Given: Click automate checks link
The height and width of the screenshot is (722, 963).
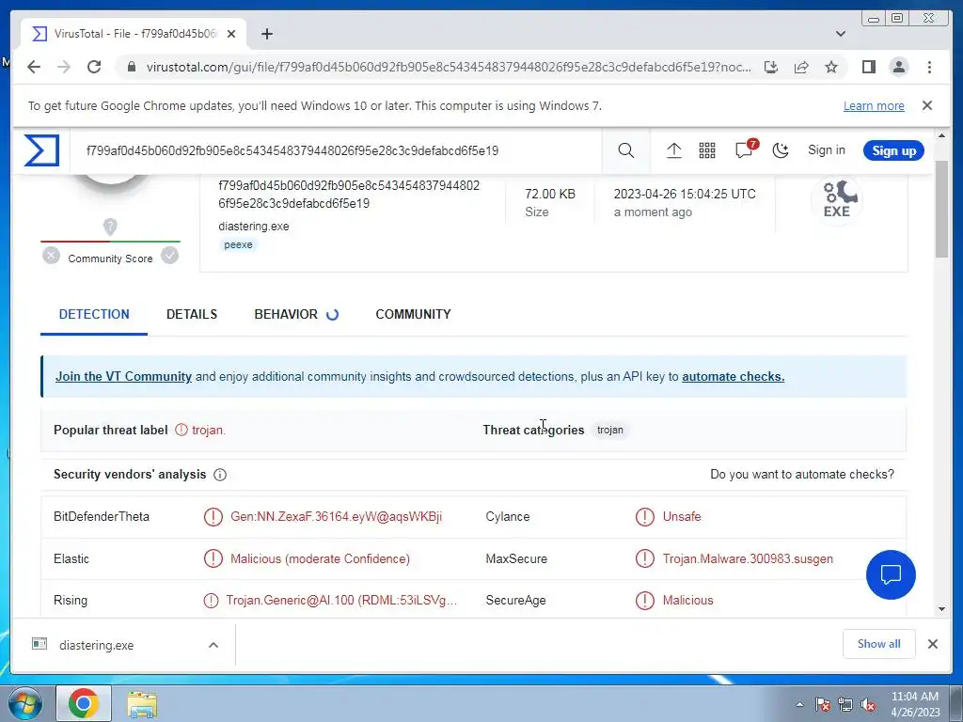Looking at the screenshot, I should [733, 376].
